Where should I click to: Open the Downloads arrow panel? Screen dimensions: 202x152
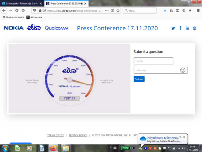tap(165, 11)
